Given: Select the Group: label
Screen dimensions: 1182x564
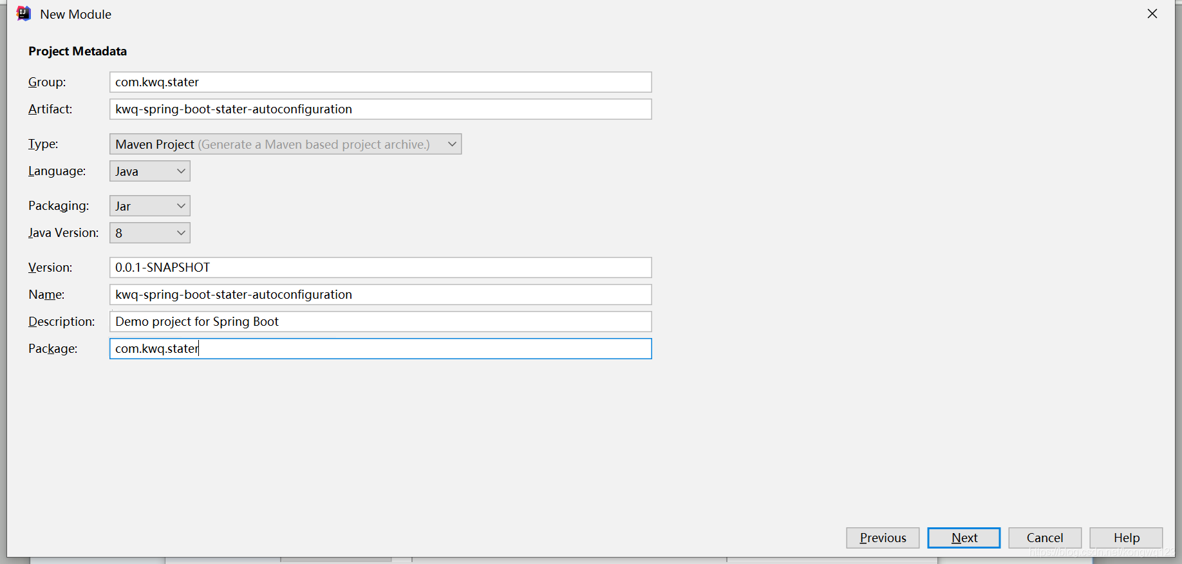Looking at the screenshot, I should coord(47,82).
